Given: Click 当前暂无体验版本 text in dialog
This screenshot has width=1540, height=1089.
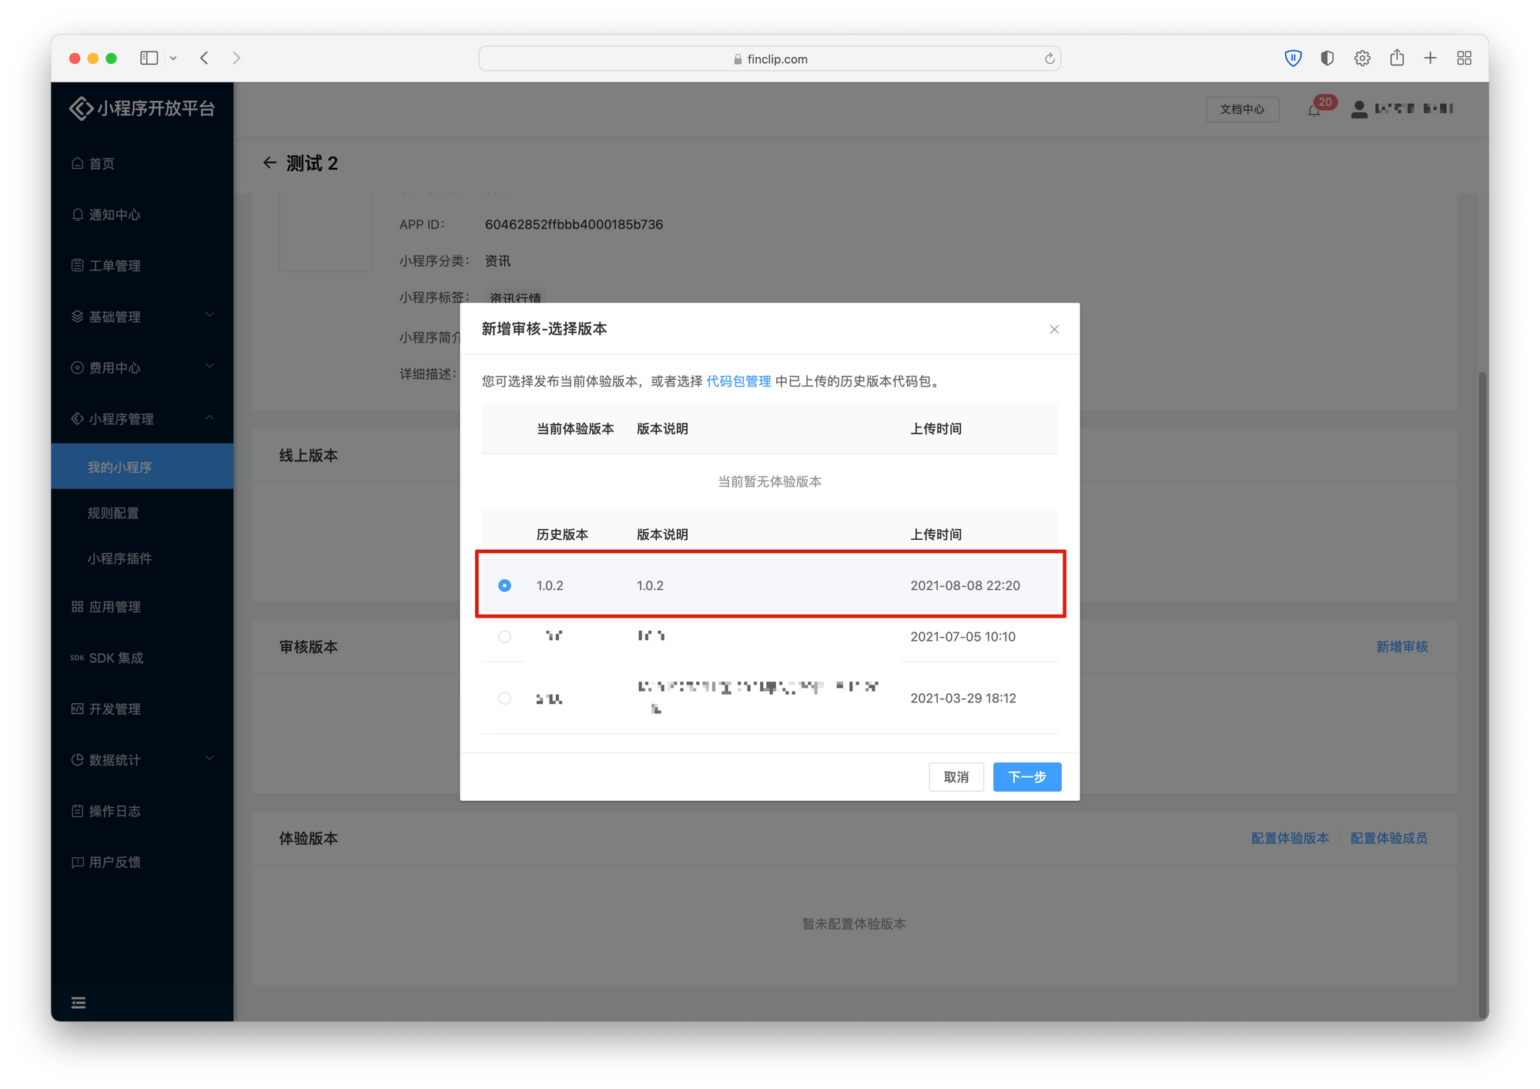Looking at the screenshot, I should [769, 481].
